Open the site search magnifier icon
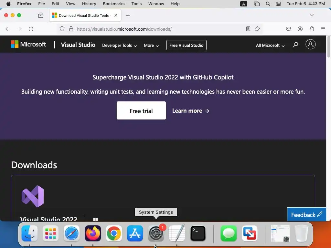The width and height of the screenshot is (331, 248). click(x=295, y=45)
